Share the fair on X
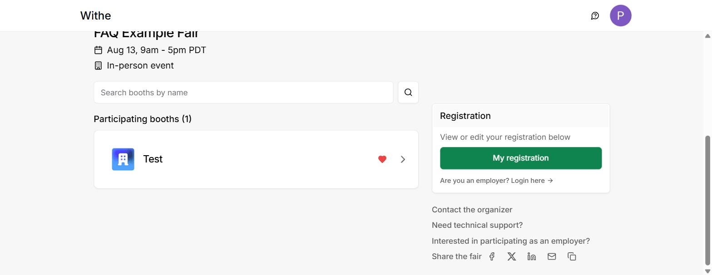712x275 pixels. (x=512, y=256)
